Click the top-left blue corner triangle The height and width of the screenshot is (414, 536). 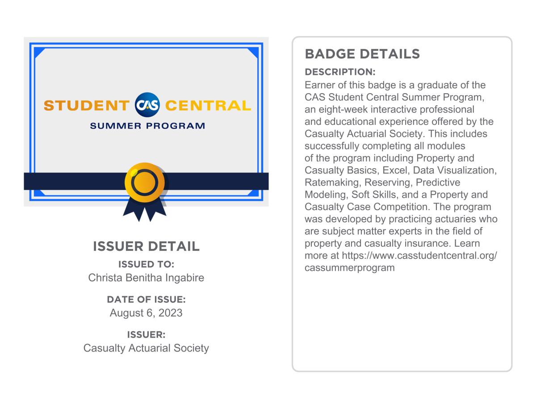coord(39,52)
